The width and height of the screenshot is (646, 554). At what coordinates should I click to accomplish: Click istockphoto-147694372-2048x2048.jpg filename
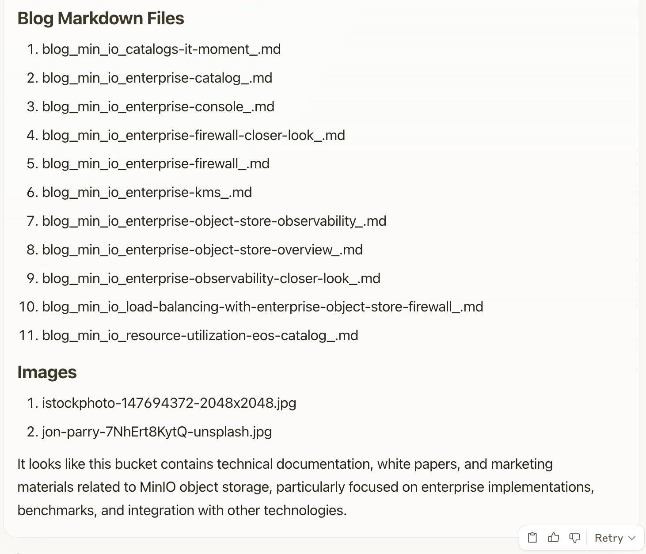[169, 403]
